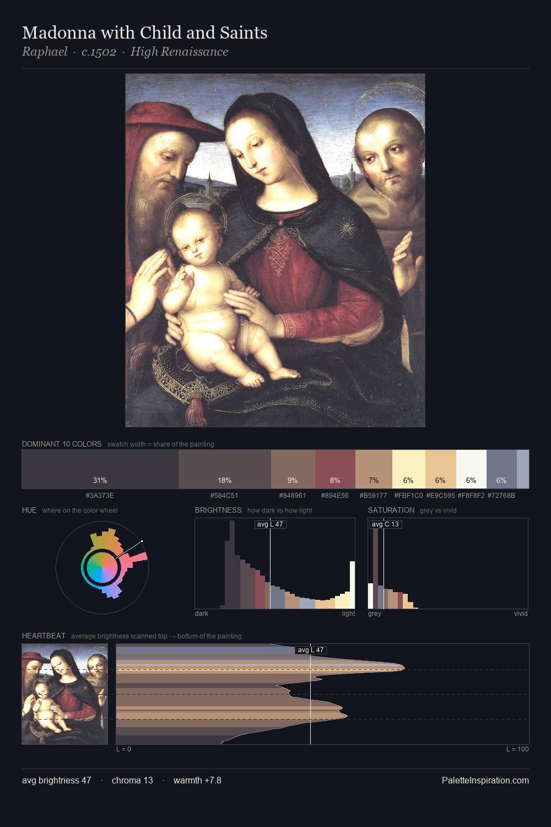Click the hex code text #FBF1C0
The height and width of the screenshot is (827, 551).
(408, 496)
